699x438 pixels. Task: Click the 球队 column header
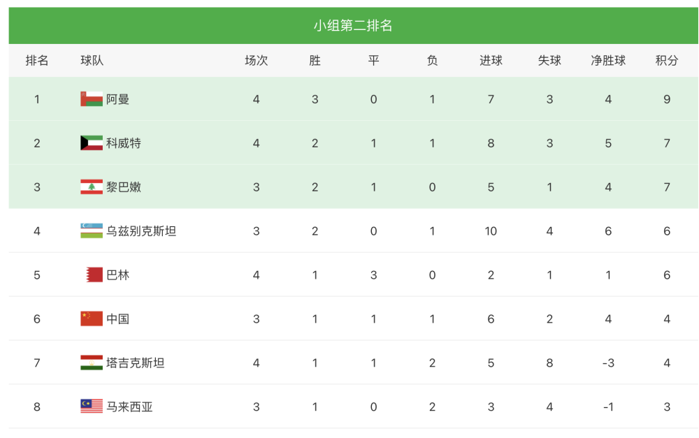tap(92, 61)
